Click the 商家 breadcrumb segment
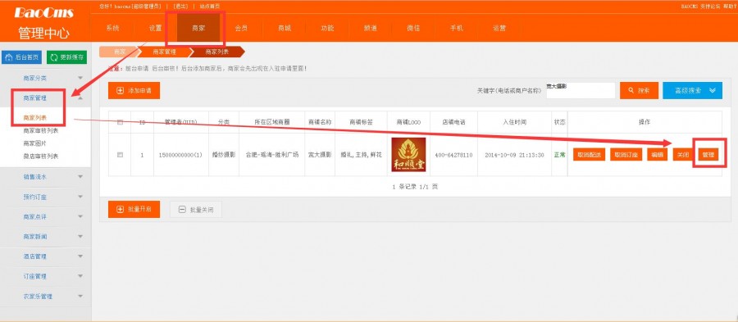 coord(120,52)
